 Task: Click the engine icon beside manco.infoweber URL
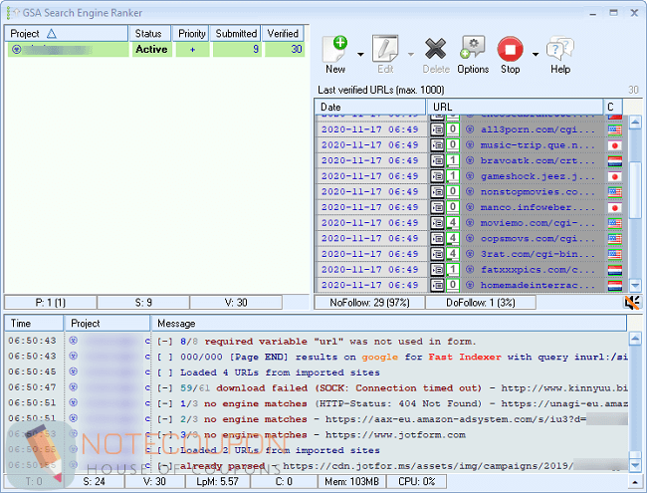pos(470,207)
